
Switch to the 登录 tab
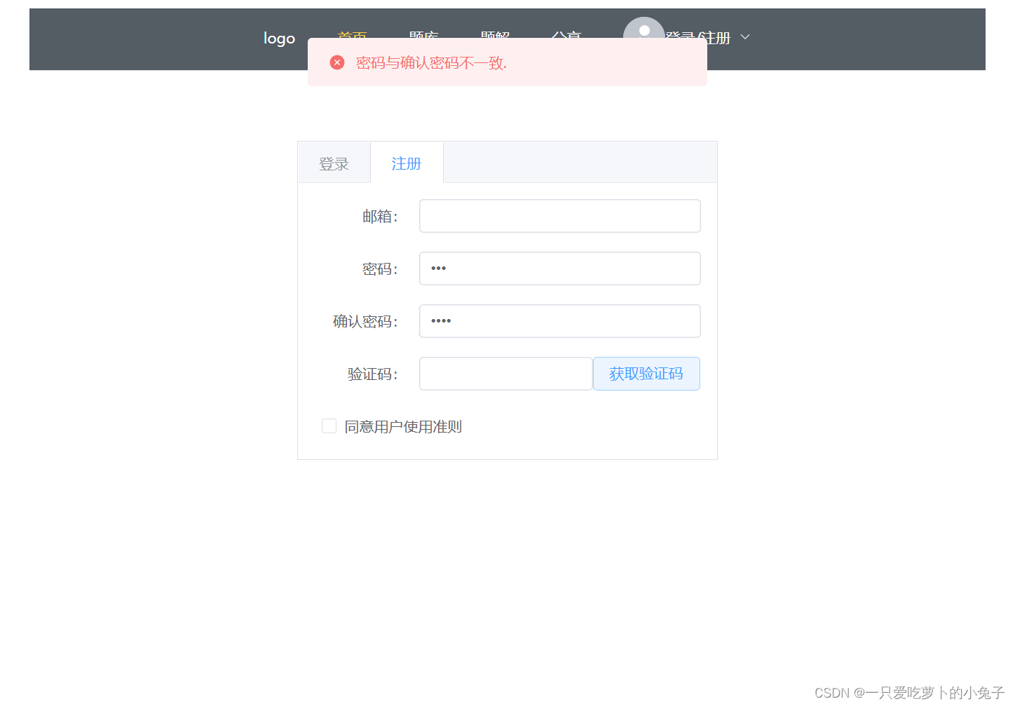334,163
